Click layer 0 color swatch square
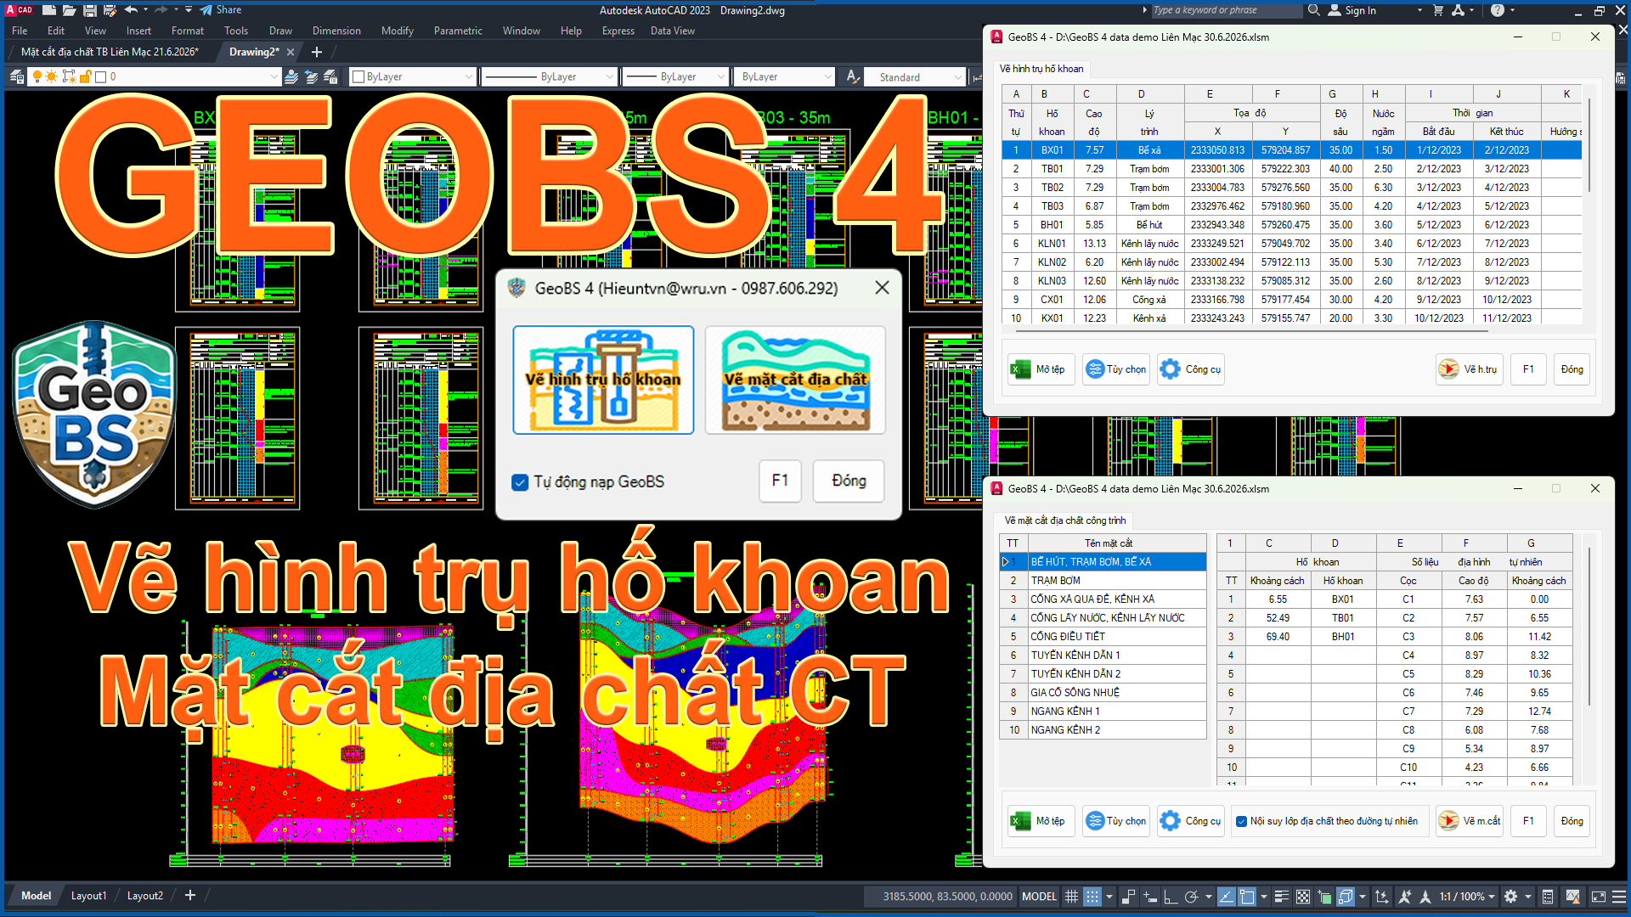Screen dimensions: 1631x917 tap(101, 77)
